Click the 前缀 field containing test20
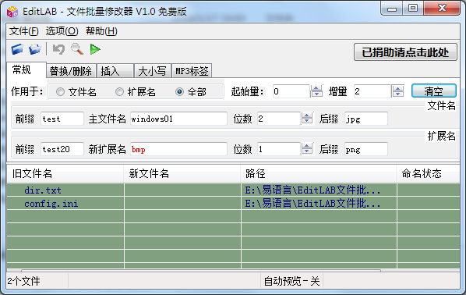Viewport: 466px width, 295px height. (x=62, y=149)
